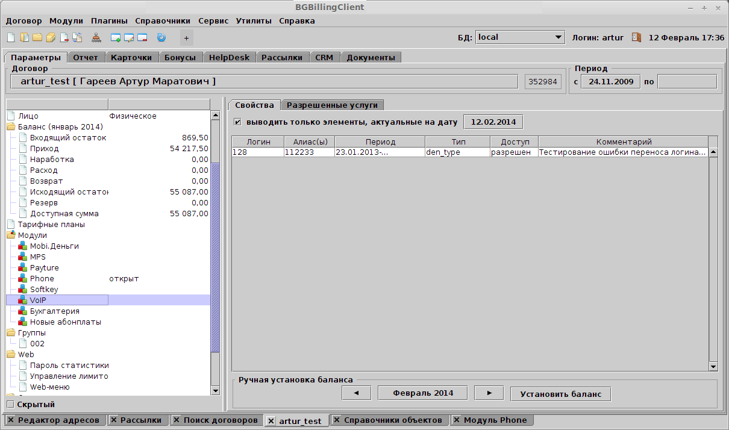Click the yellow folder open icon
The width and height of the screenshot is (729, 430).
coord(37,38)
